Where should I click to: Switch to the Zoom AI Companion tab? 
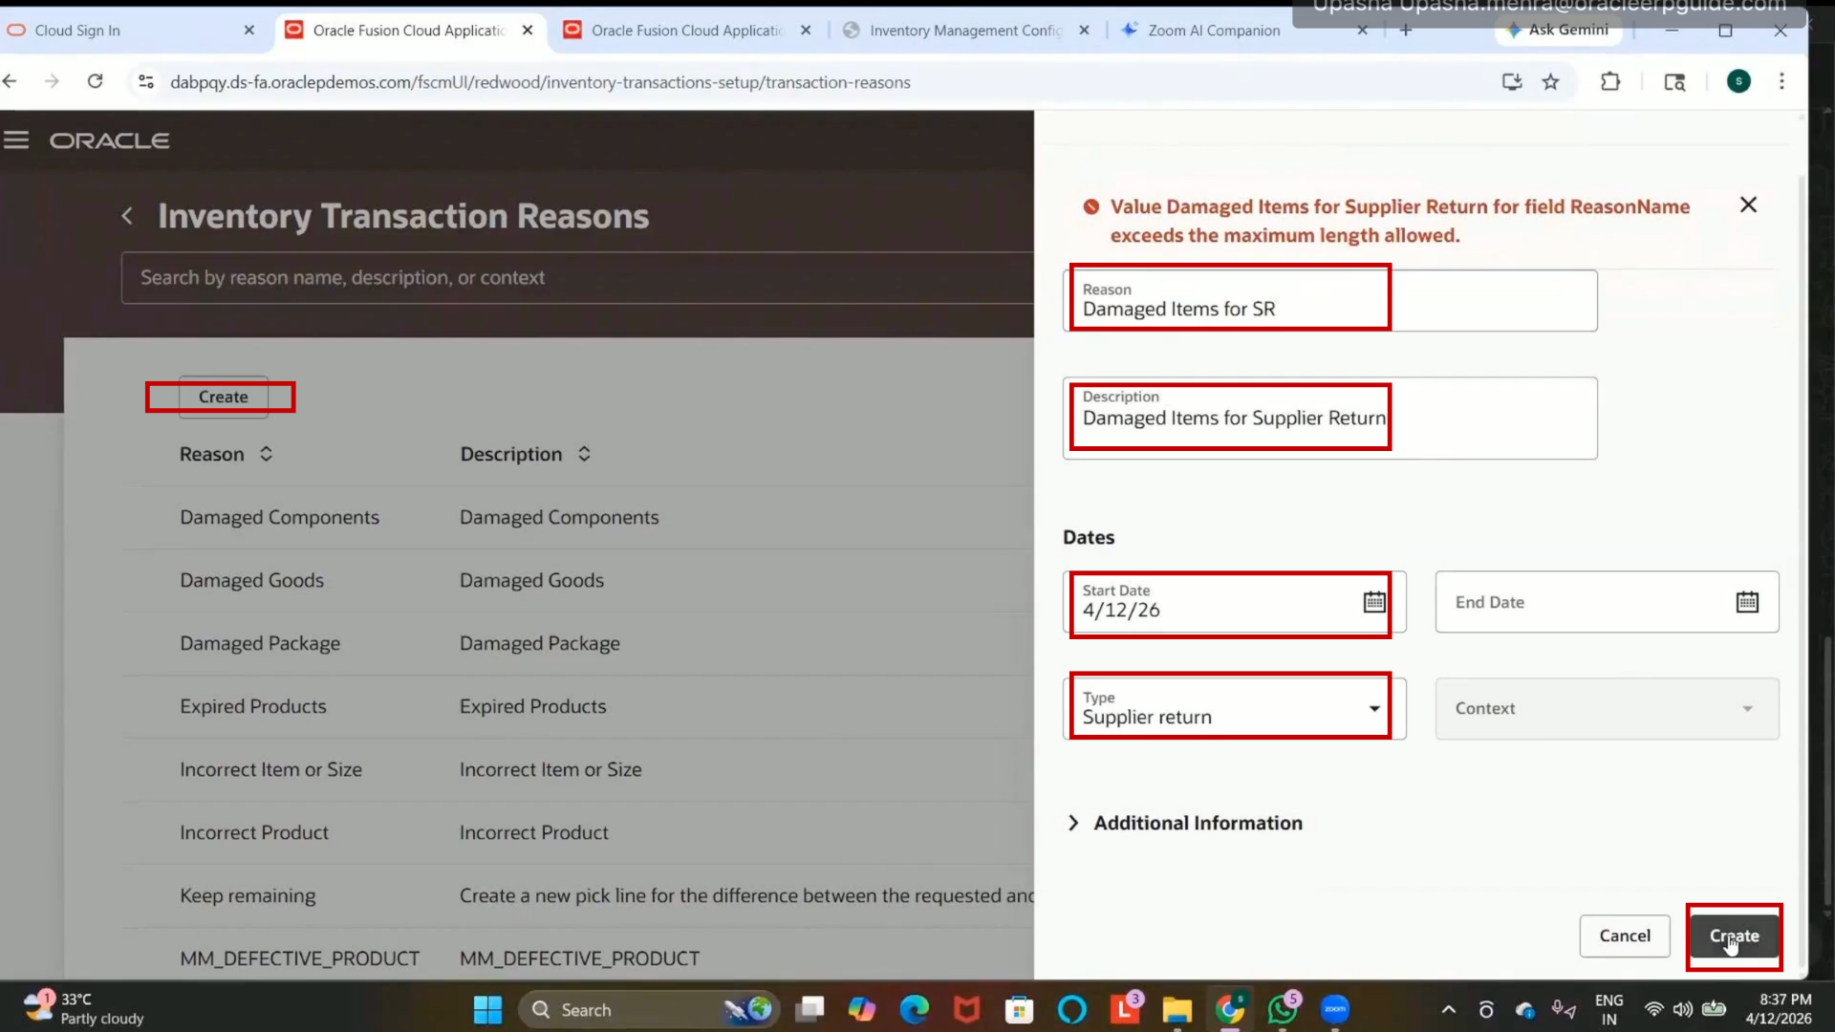(x=1214, y=31)
